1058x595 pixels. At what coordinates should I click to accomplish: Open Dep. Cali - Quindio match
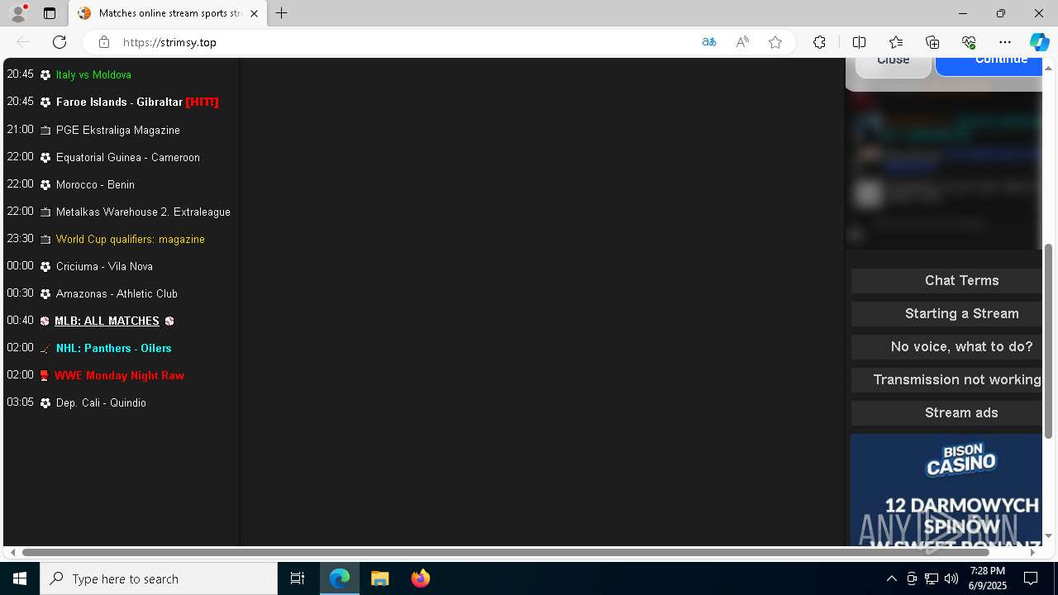(x=101, y=402)
